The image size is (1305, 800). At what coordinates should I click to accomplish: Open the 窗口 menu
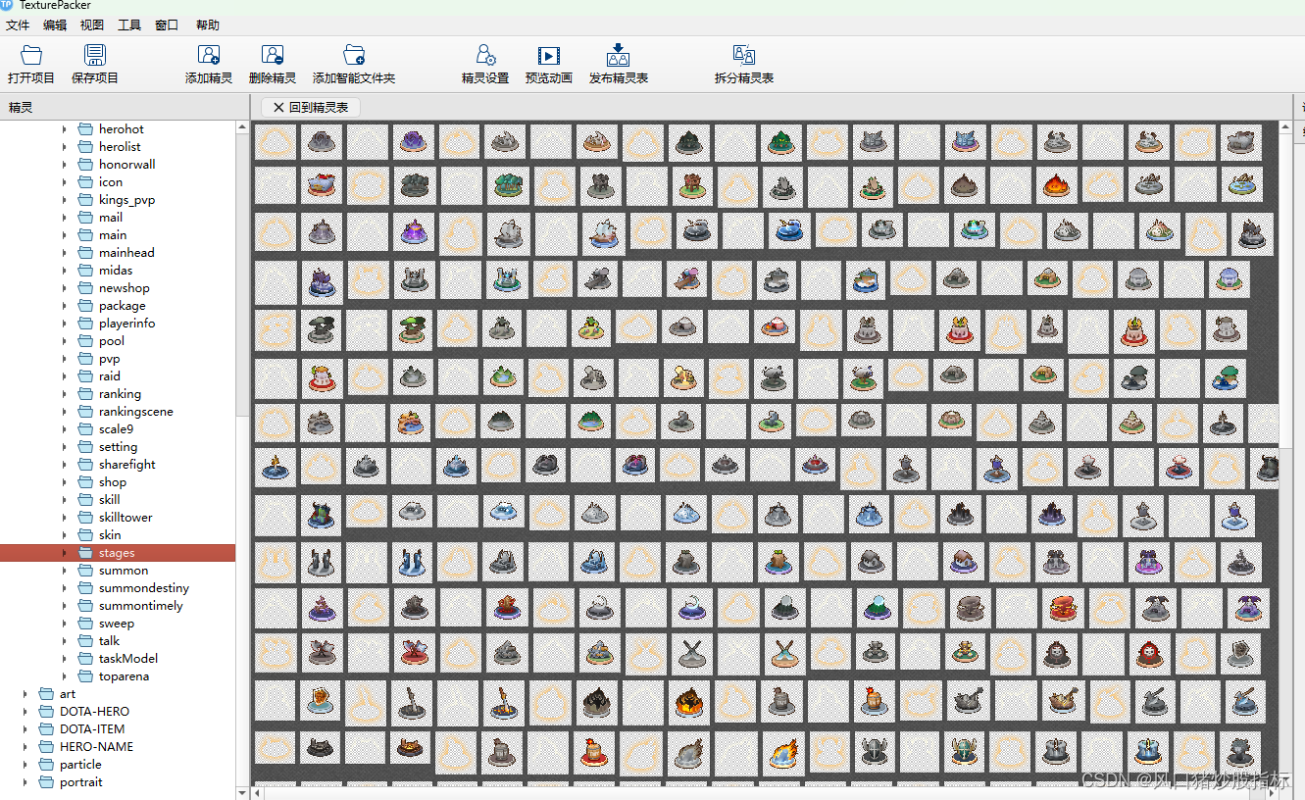pyautogui.click(x=167, y=25)
